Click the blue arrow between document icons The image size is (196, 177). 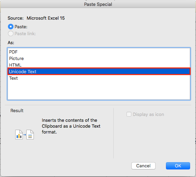pos(25,135)
